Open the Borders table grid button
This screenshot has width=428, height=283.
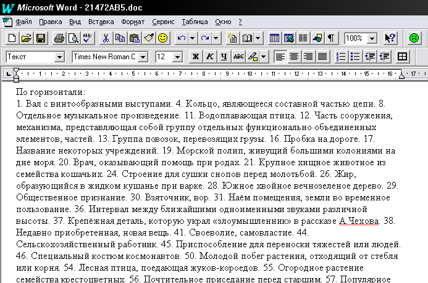(x=402, y=57)
